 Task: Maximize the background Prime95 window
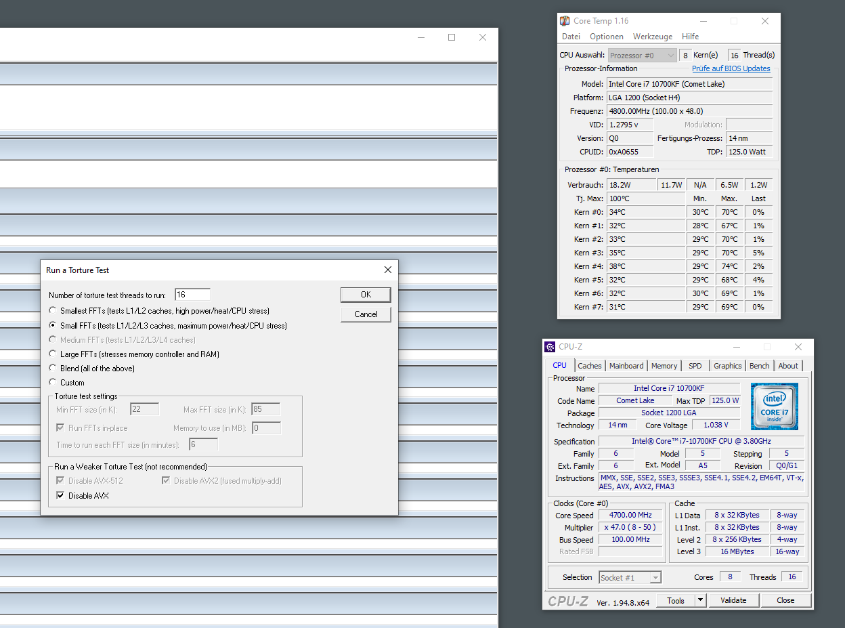point(452,37)
